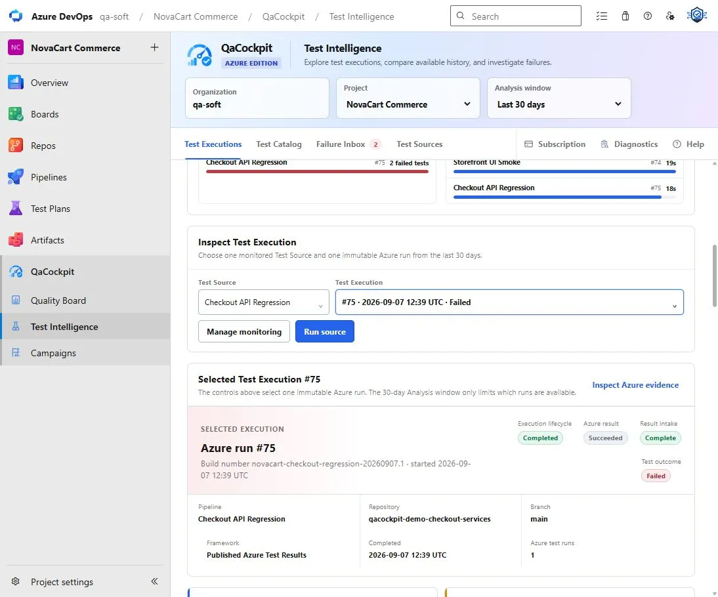The image size is (718, 597).
Task: Open Campaigns in the sidebar
Action: coord(85,352)
